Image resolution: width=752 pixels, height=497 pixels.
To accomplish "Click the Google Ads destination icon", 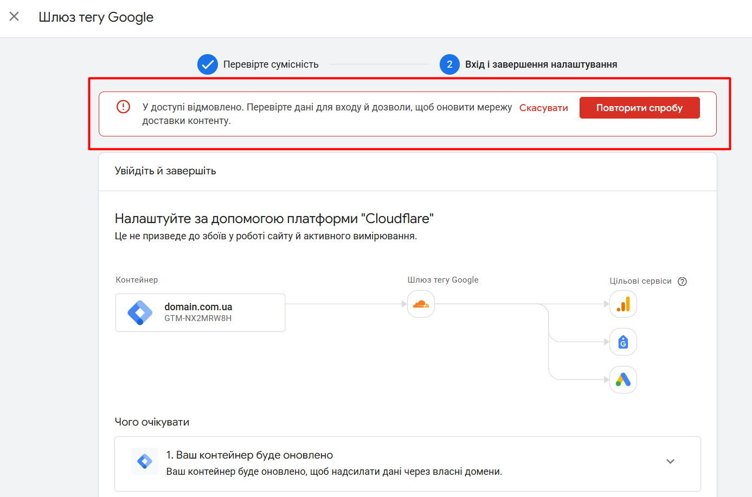I will pos(623,380).
